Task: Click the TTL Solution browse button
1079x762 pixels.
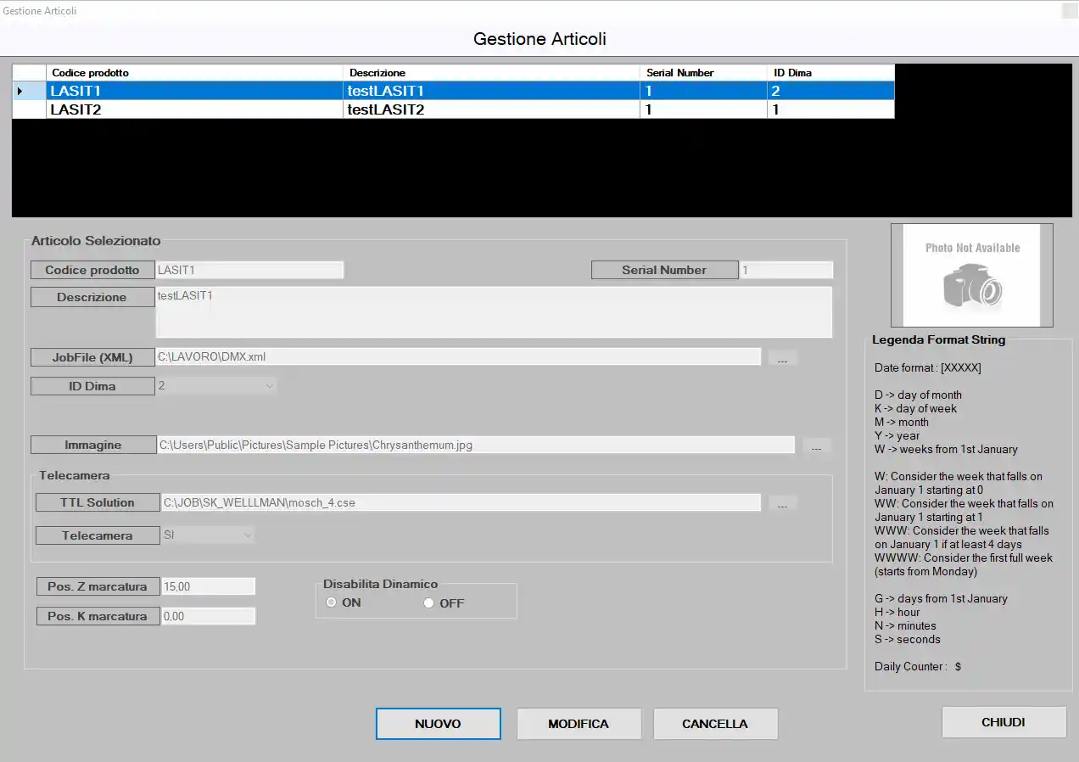Action: [782, 503]
